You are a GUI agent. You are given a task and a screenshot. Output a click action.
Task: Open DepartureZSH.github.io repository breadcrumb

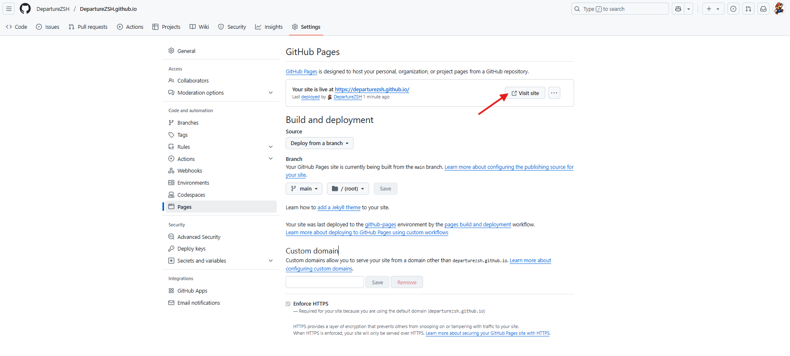[108, 9]
